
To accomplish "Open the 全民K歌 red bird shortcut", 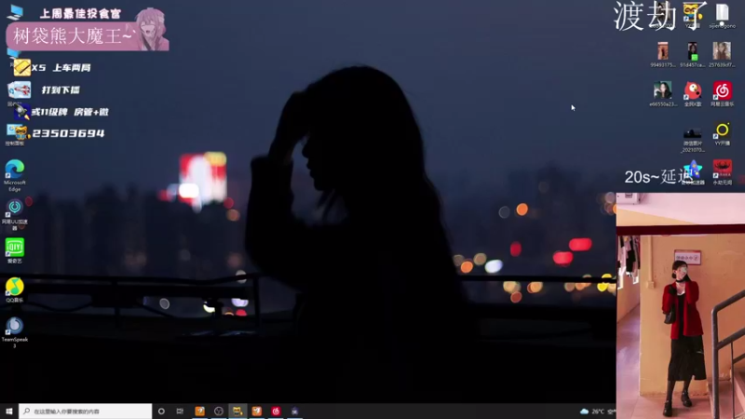I will point(692,94).
